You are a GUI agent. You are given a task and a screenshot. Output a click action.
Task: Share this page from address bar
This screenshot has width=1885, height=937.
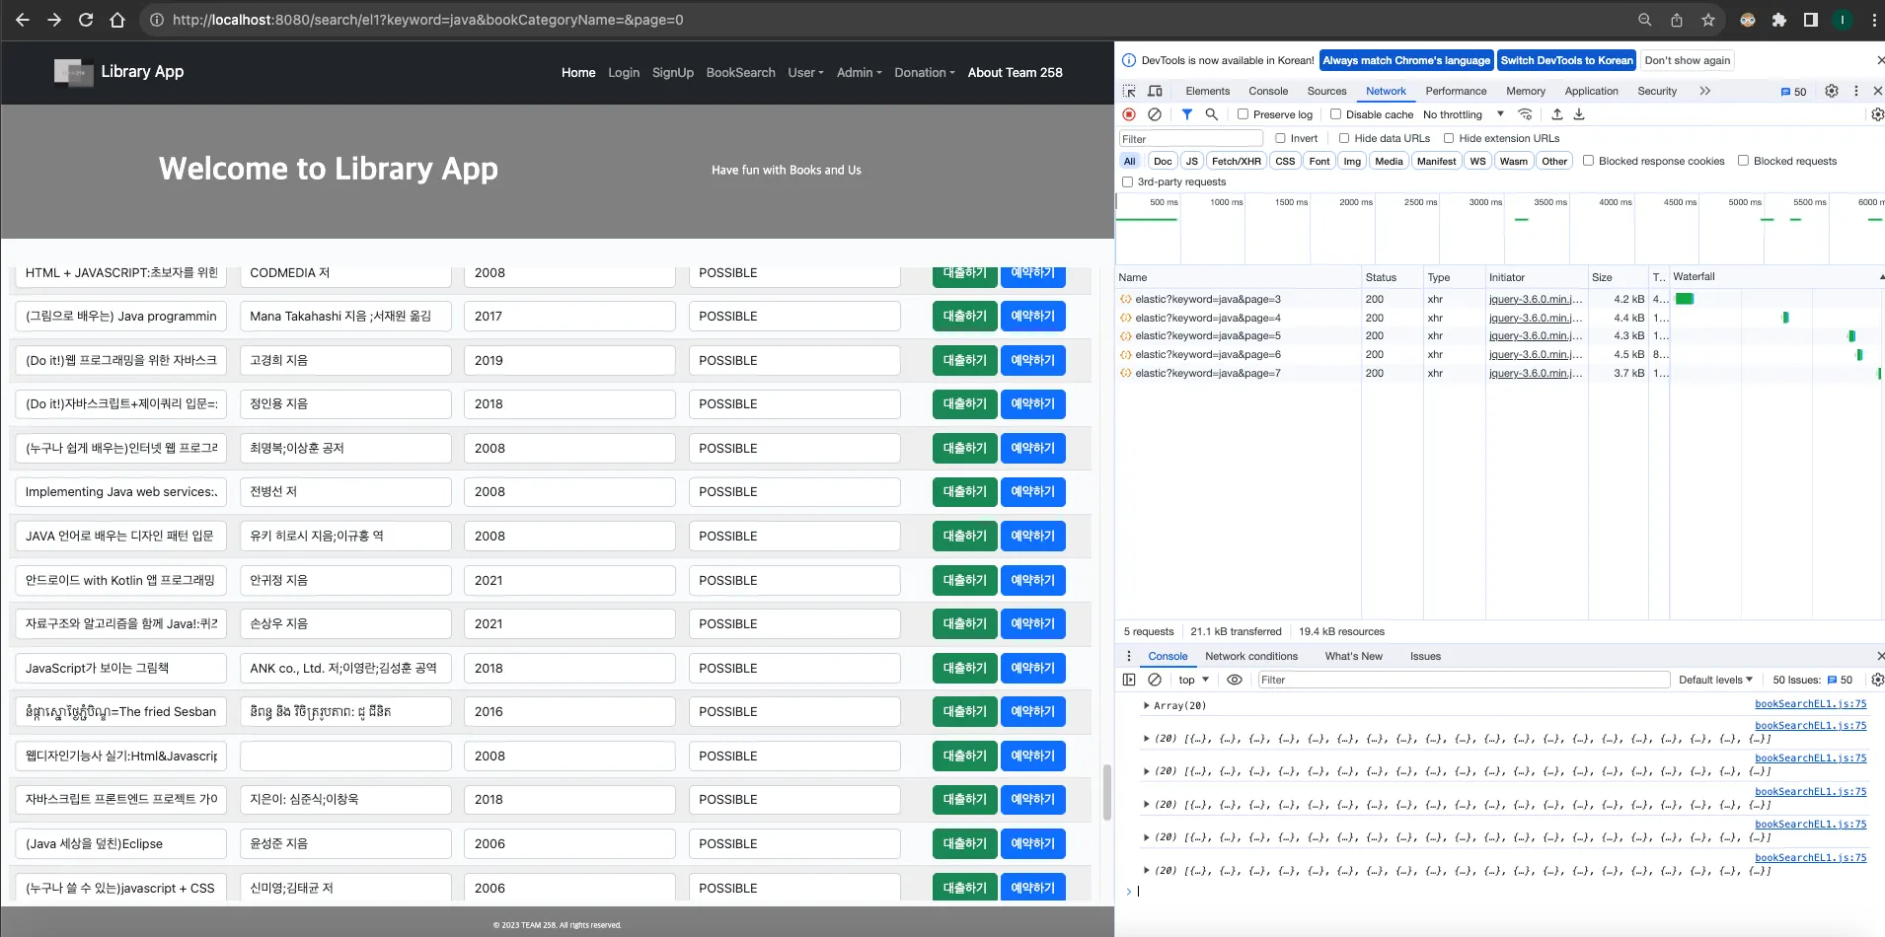(1677, 20)
